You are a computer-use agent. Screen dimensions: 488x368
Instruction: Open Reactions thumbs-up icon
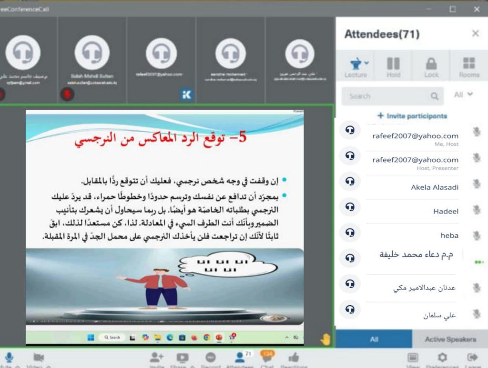[x=294, y=358]
